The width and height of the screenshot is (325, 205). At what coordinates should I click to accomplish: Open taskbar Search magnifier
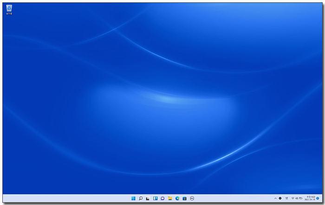click(141, 199)
